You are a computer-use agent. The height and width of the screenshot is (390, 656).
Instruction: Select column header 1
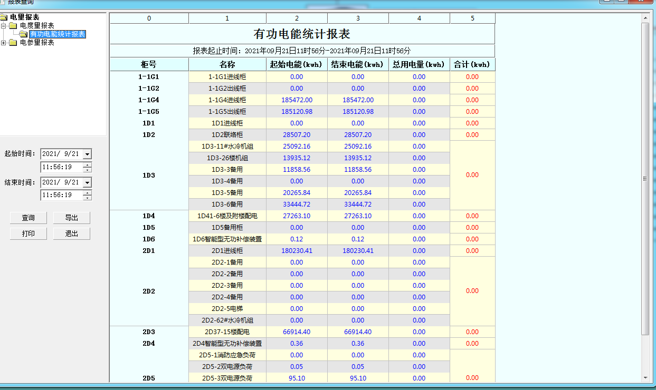[227, 18]
